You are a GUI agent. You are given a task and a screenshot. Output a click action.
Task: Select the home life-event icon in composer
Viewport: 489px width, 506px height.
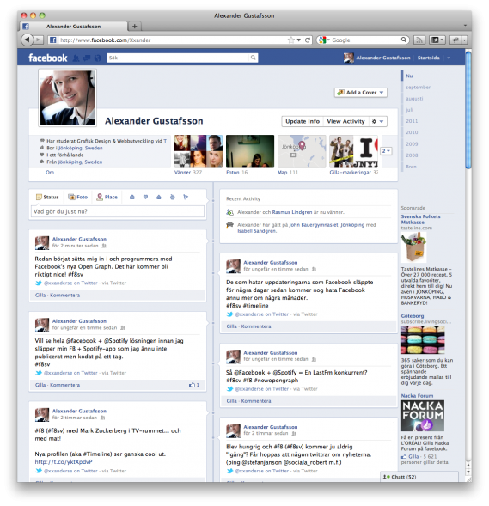tap(158, 197)
